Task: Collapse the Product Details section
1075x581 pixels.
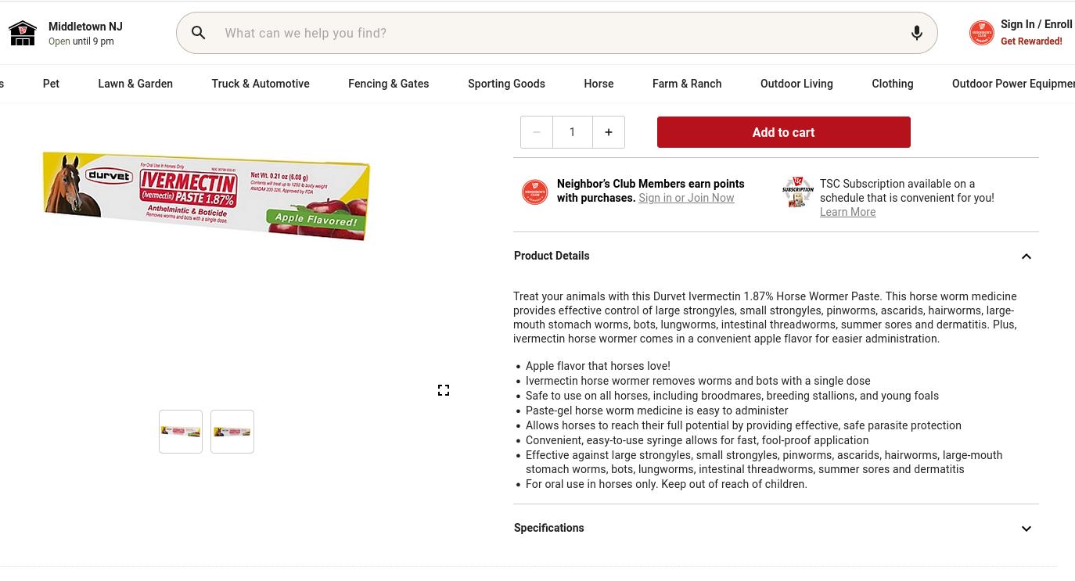Action: click(1026, 256)
